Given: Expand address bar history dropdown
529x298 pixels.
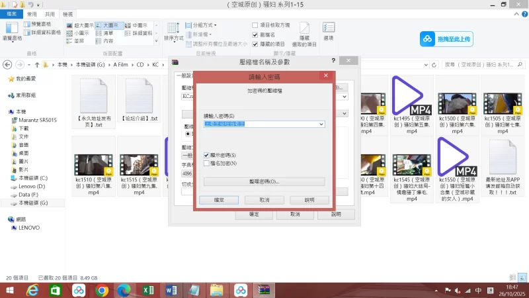Looking at the screenshot, I should tap(426, 65).
